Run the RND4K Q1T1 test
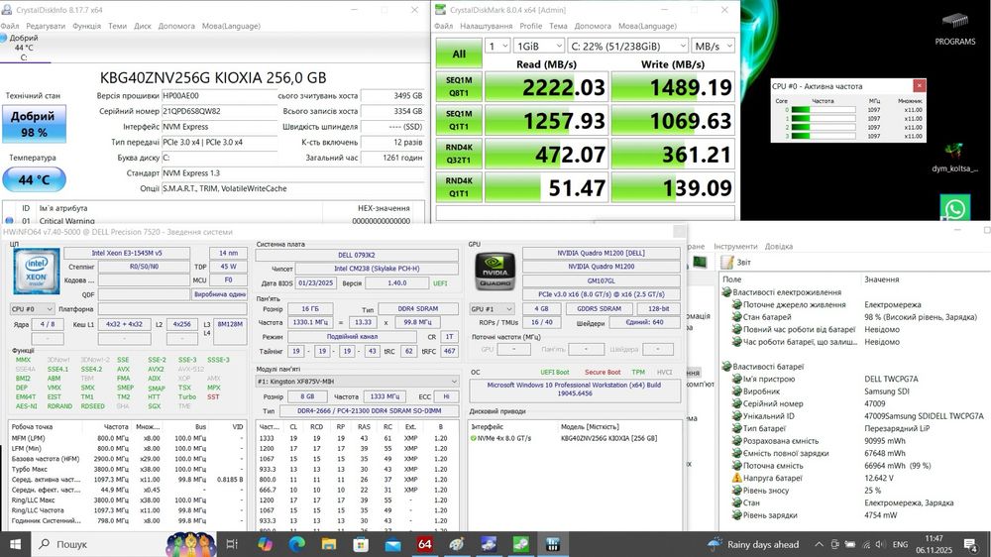This screenshot has width=991, height=557. click(x=459, y=187)
